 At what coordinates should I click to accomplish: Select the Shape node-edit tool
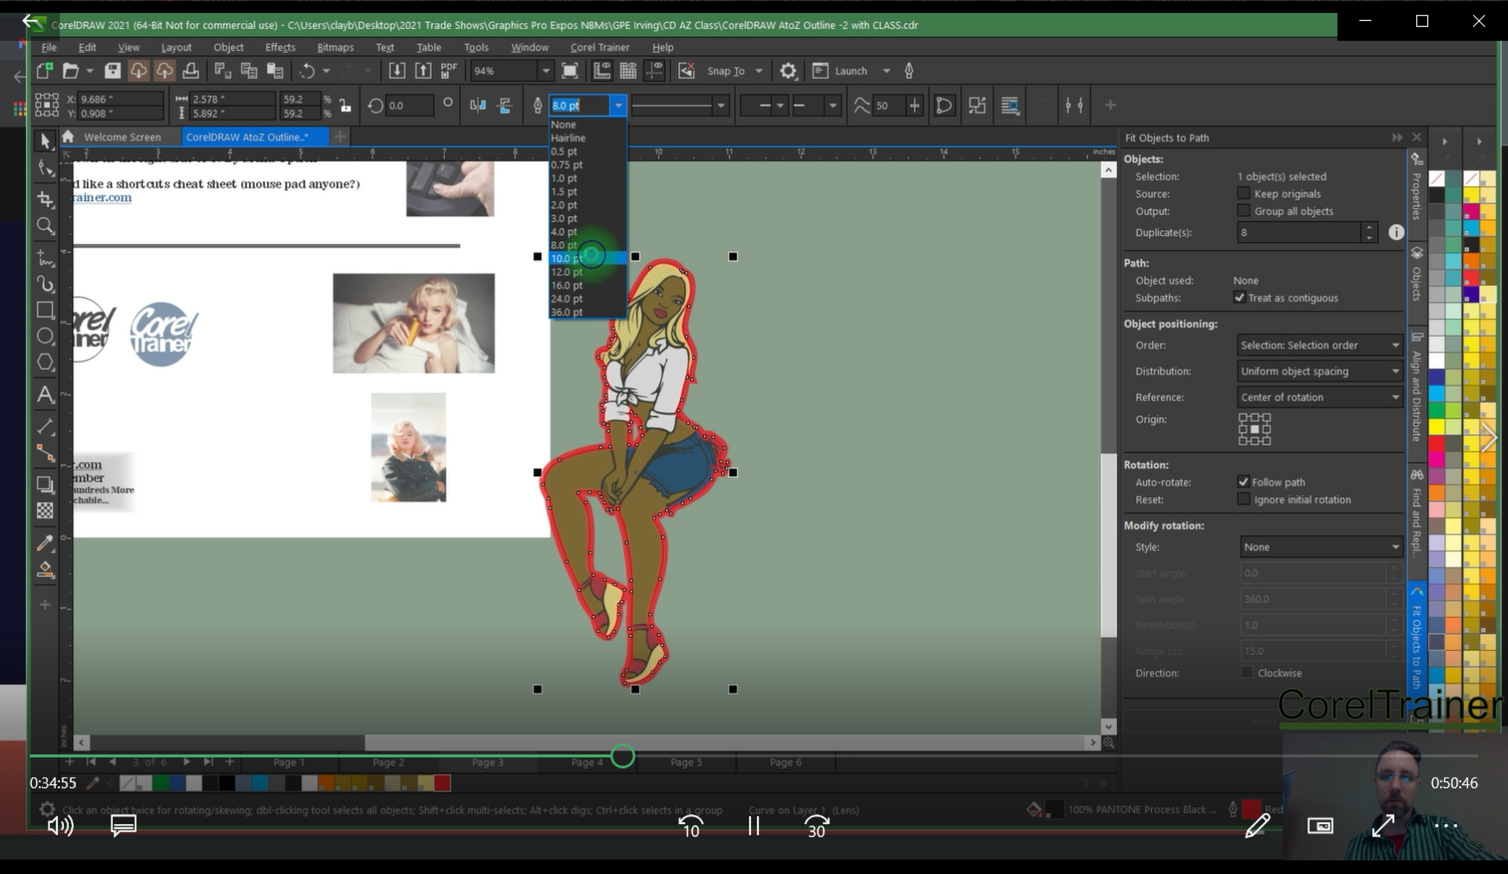point(45,169)
